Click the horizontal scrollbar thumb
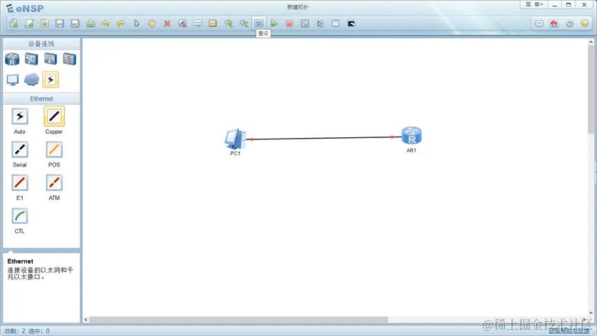The image size is (597, 336). point(239,319)
